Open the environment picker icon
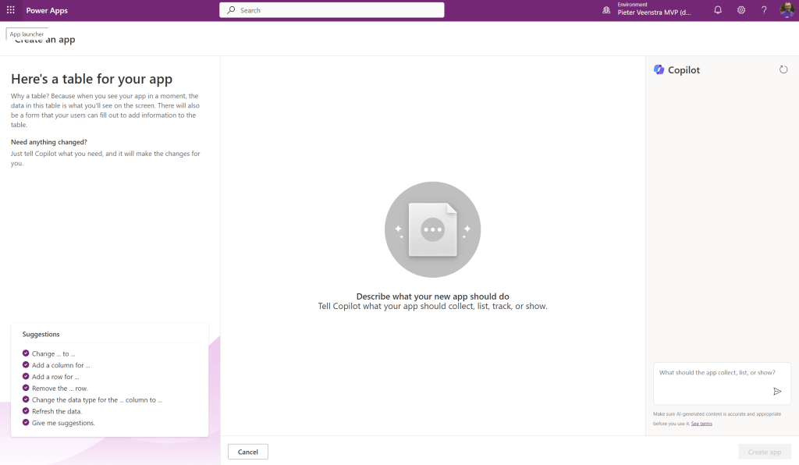Screen dimensions: 799x465 tap(606, 10)
